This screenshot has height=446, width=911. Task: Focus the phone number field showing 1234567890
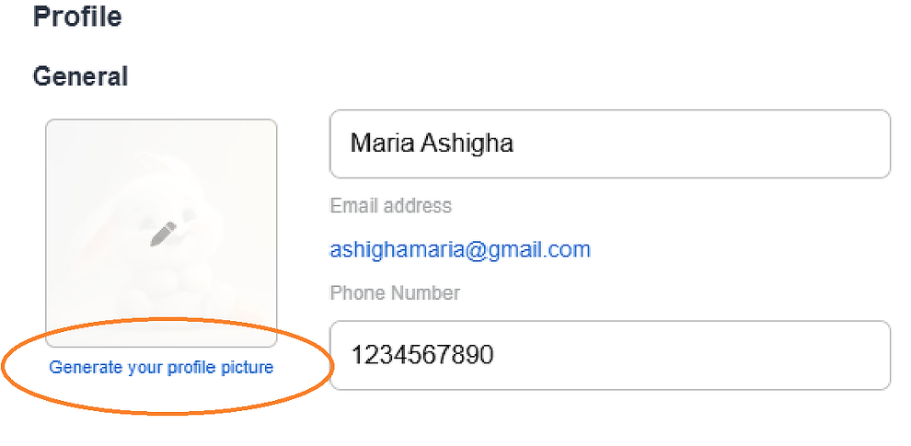click(610, 355)
